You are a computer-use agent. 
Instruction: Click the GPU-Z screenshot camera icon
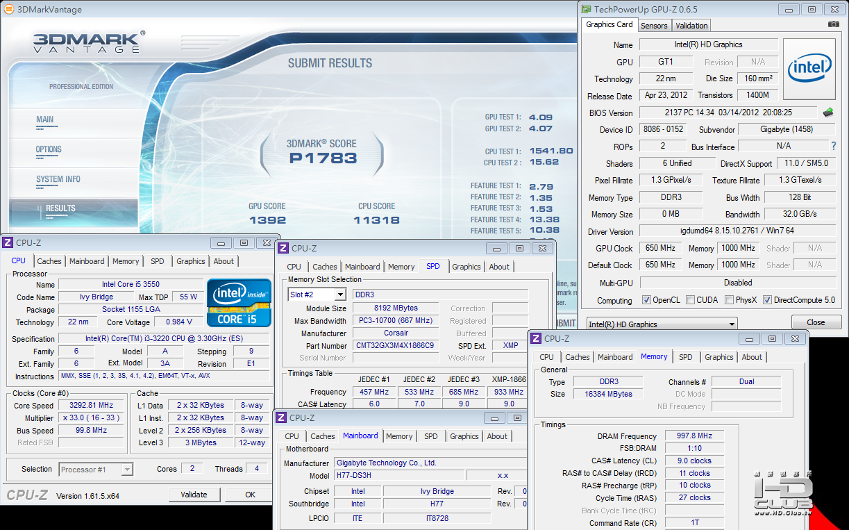834,24
